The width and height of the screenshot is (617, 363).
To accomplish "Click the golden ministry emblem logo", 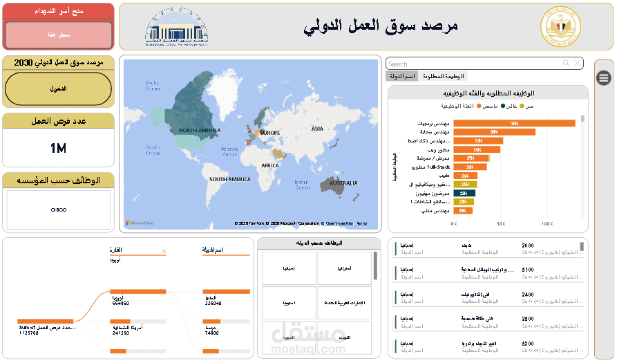I will click(x=560, y=27).
